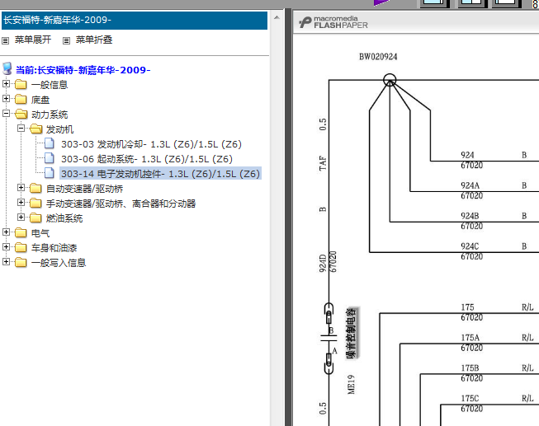The height and width of the screenshot is (426, 539).
Task: Click the 底盘 folder icon
Action: pyautogui.click(x=21, y=99)
